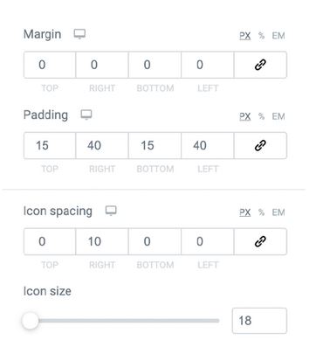
Task: Click the Margin responsive device icon
Action: [x=79, y=34]
